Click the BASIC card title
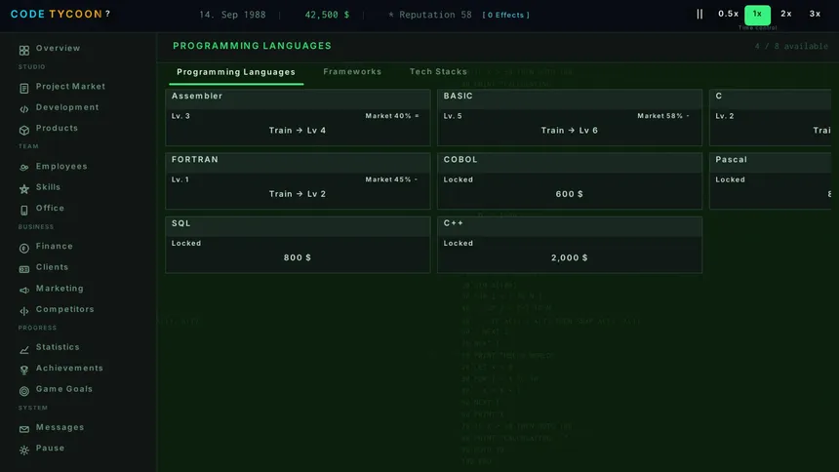Screen dimensions: 839x472 458,96
